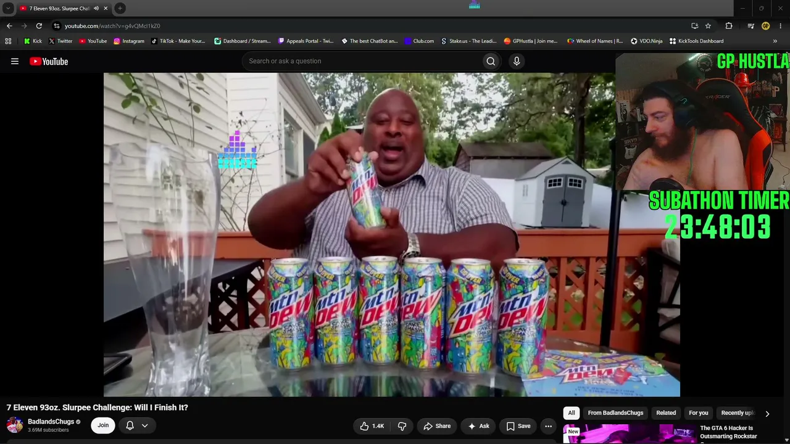790x444 pixels.
Task: Select the All filter chip
Action: pyautogui.click(x=572, y=413)
